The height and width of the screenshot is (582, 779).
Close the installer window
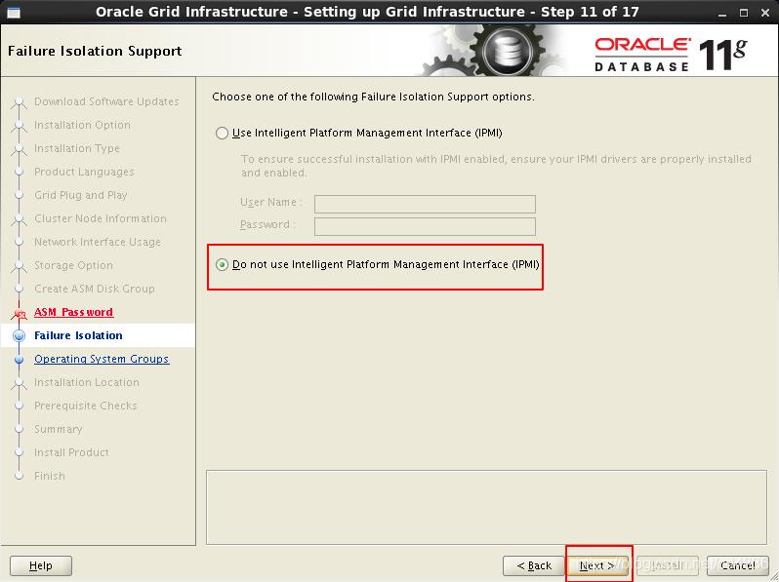coord(765,13)
